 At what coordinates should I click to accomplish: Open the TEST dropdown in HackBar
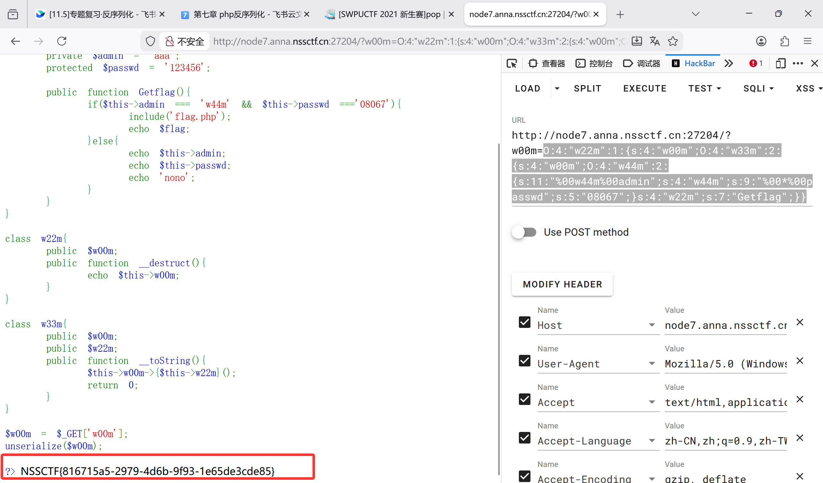pos(704,88)
